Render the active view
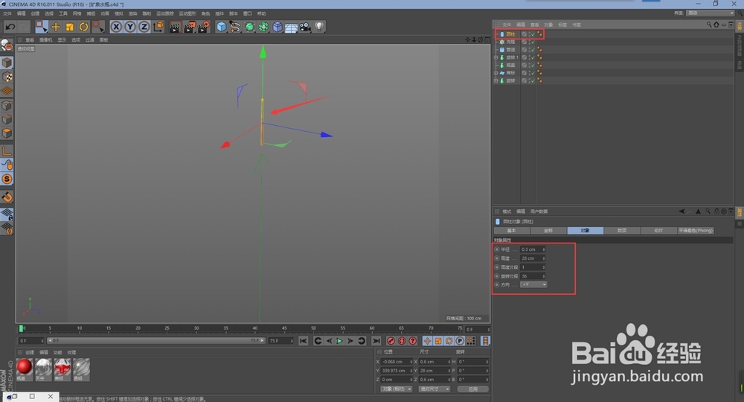 [x=175, y=27]
